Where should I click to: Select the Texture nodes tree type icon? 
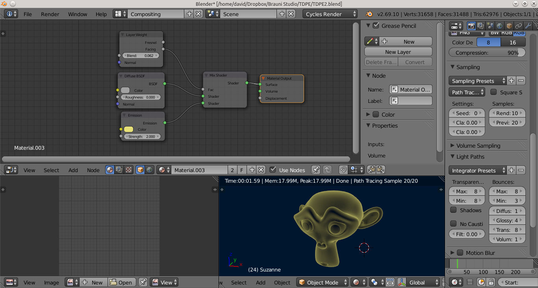click(x=128, y=170)
